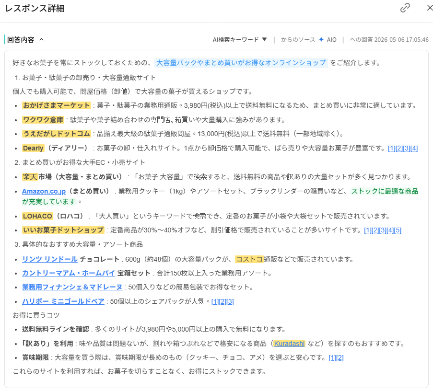Click heading 1. お菓子・駄菓子の卸売り・大容量通販サイト
This screenshot has height=391, width=433.
[x=85, y=78]
